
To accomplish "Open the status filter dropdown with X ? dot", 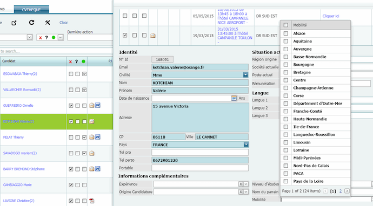I will click(61, 38).
